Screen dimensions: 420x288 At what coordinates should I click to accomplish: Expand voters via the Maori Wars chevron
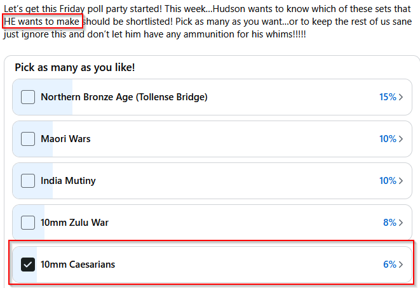coord(401,139)
